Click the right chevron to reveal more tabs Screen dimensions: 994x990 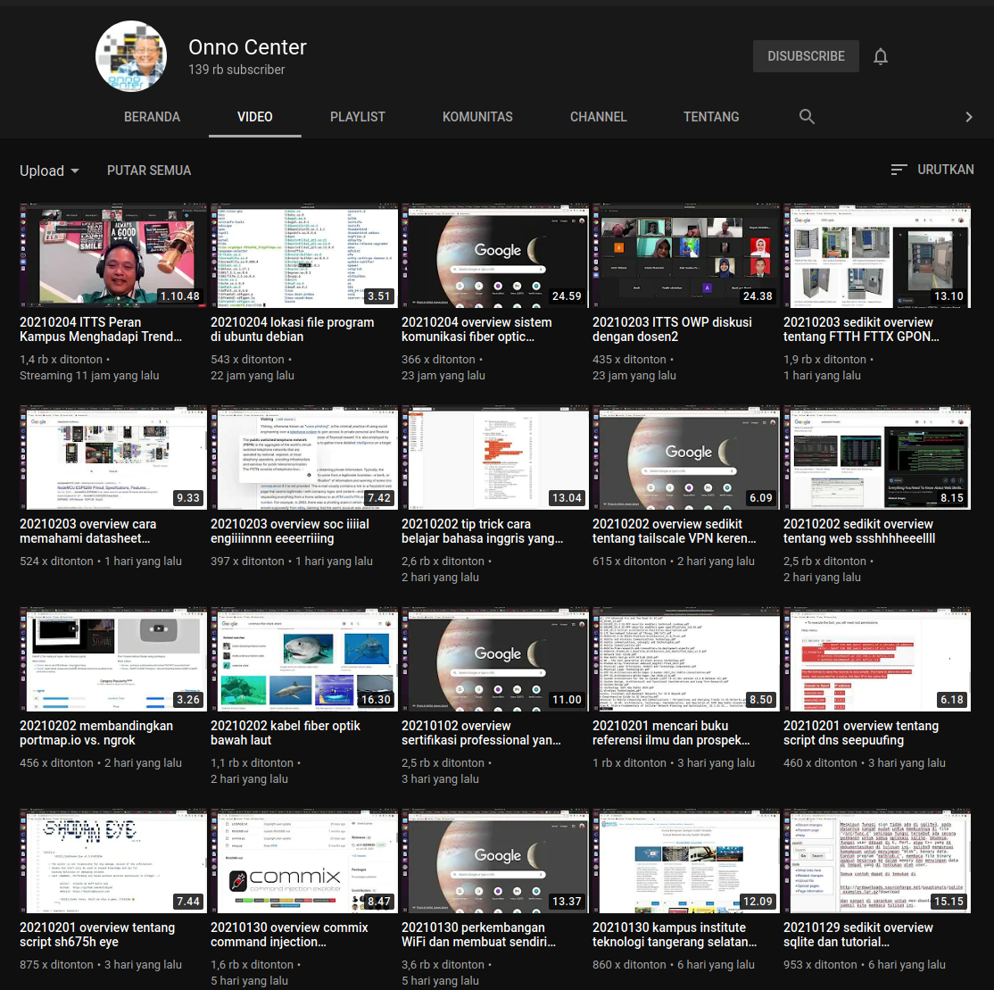969,116
